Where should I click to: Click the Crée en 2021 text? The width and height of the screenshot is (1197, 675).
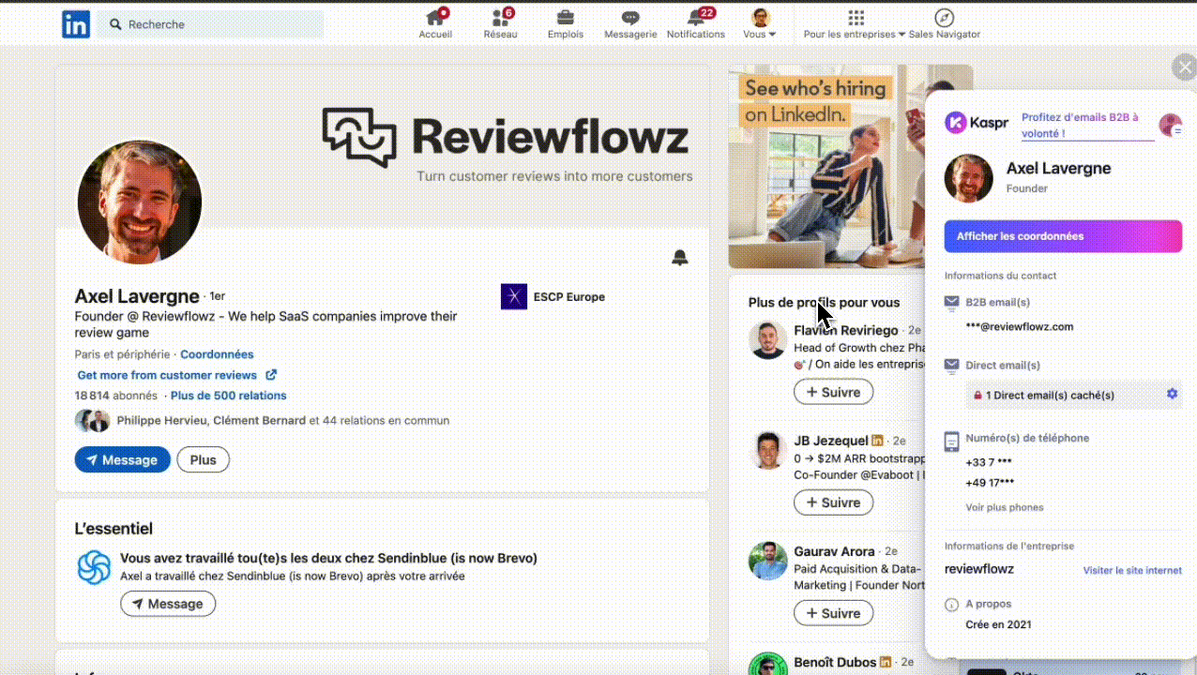[x=998, y=624]
